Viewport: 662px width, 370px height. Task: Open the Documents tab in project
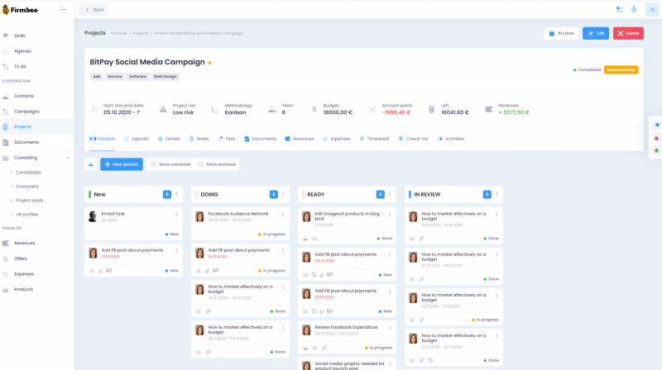260,139
